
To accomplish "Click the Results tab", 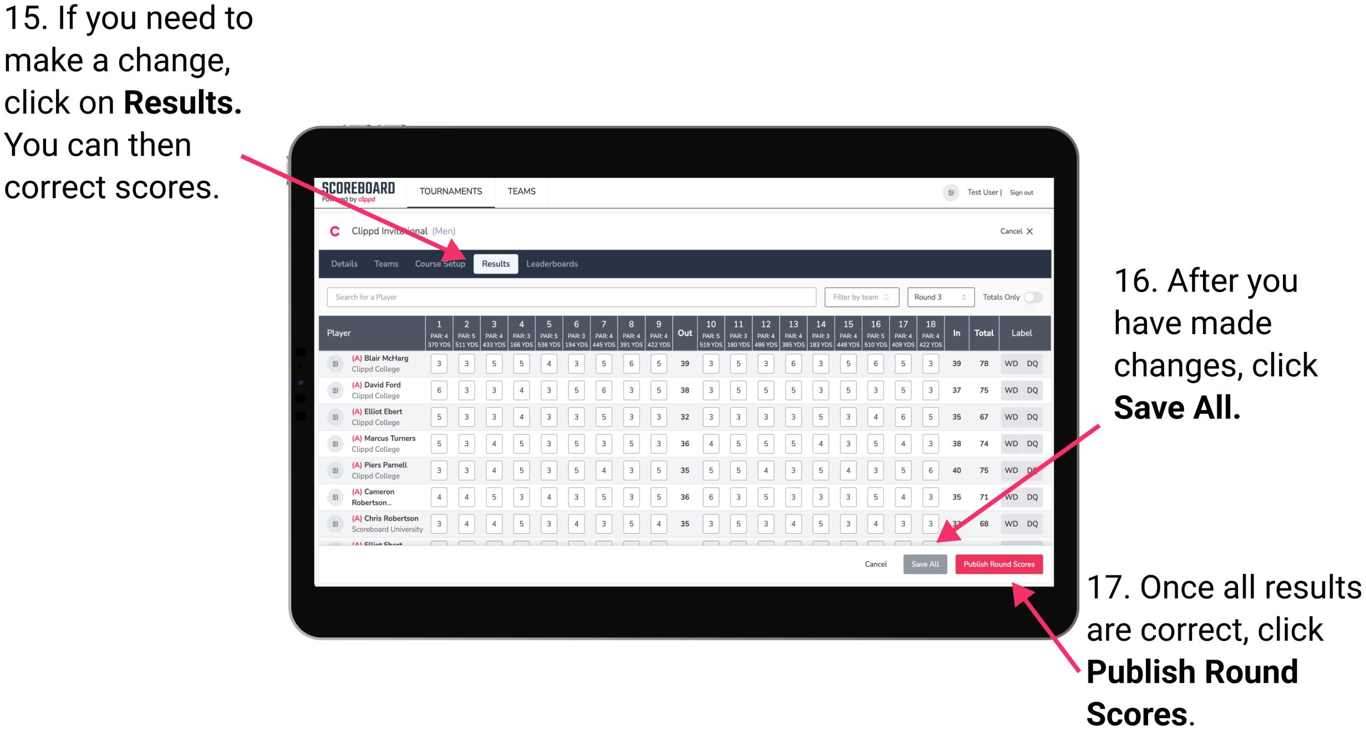I will tap(496, 263).
